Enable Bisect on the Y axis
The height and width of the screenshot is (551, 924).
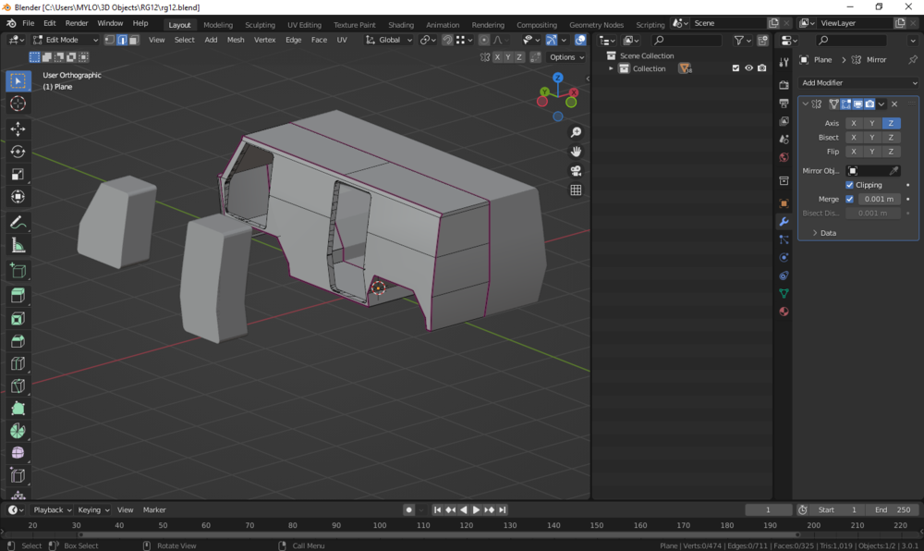pyautogui.click(x=872, y=138)
